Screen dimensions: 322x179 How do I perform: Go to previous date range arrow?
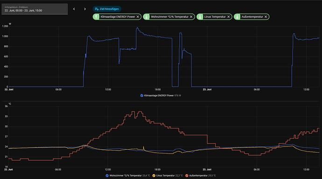click(74, 9)
